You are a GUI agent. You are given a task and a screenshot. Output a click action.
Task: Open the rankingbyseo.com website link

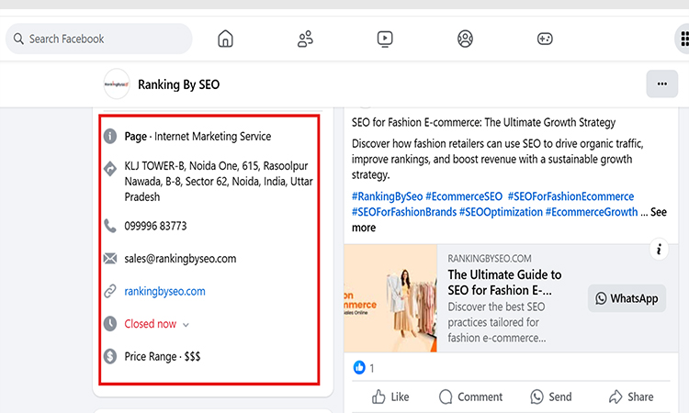click(164, 291)
